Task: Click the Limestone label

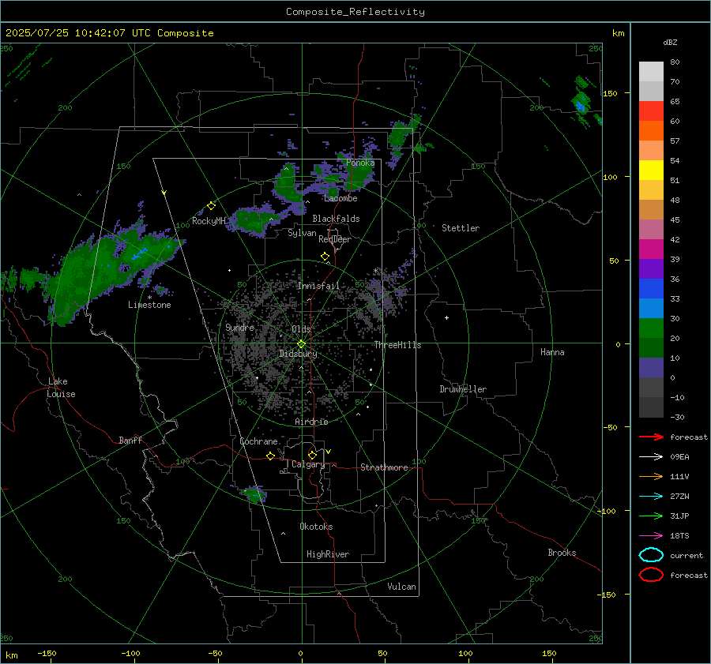Action: coord(149,305)
